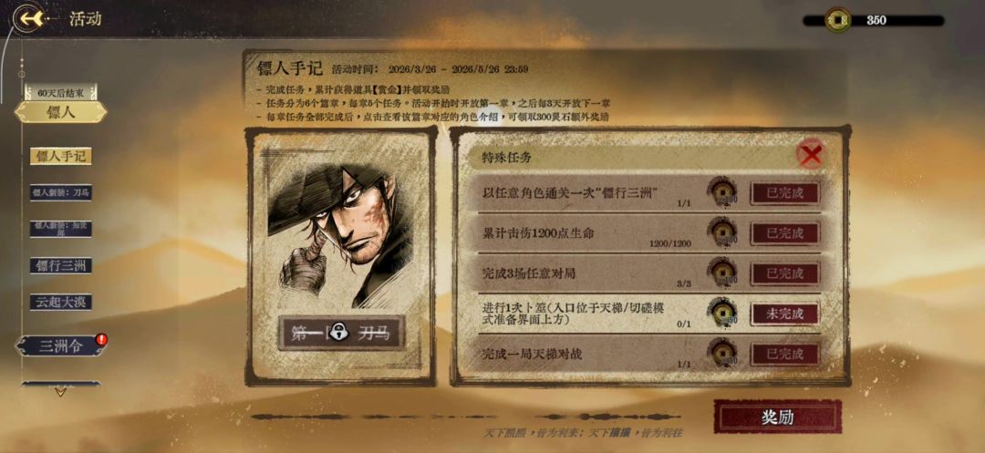The height and width of the screenshot is (453, 985).
Task: Go back using the arrow icon beside 活动
Action: click(29, 19)
